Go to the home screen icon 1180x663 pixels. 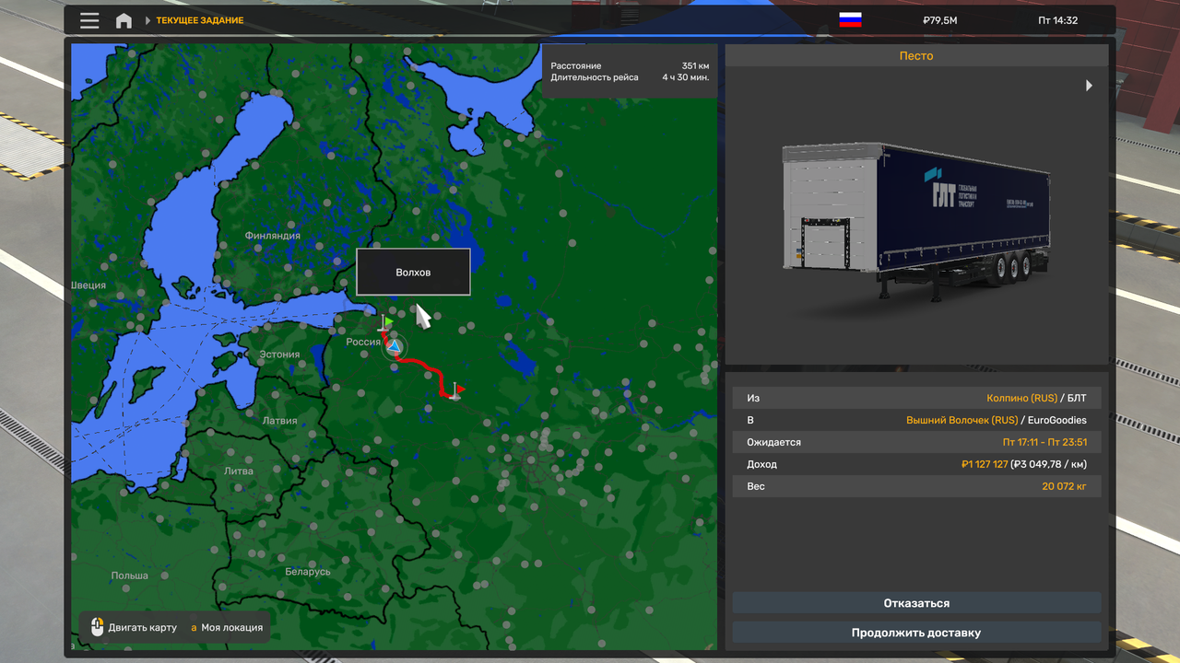[124, 20]
